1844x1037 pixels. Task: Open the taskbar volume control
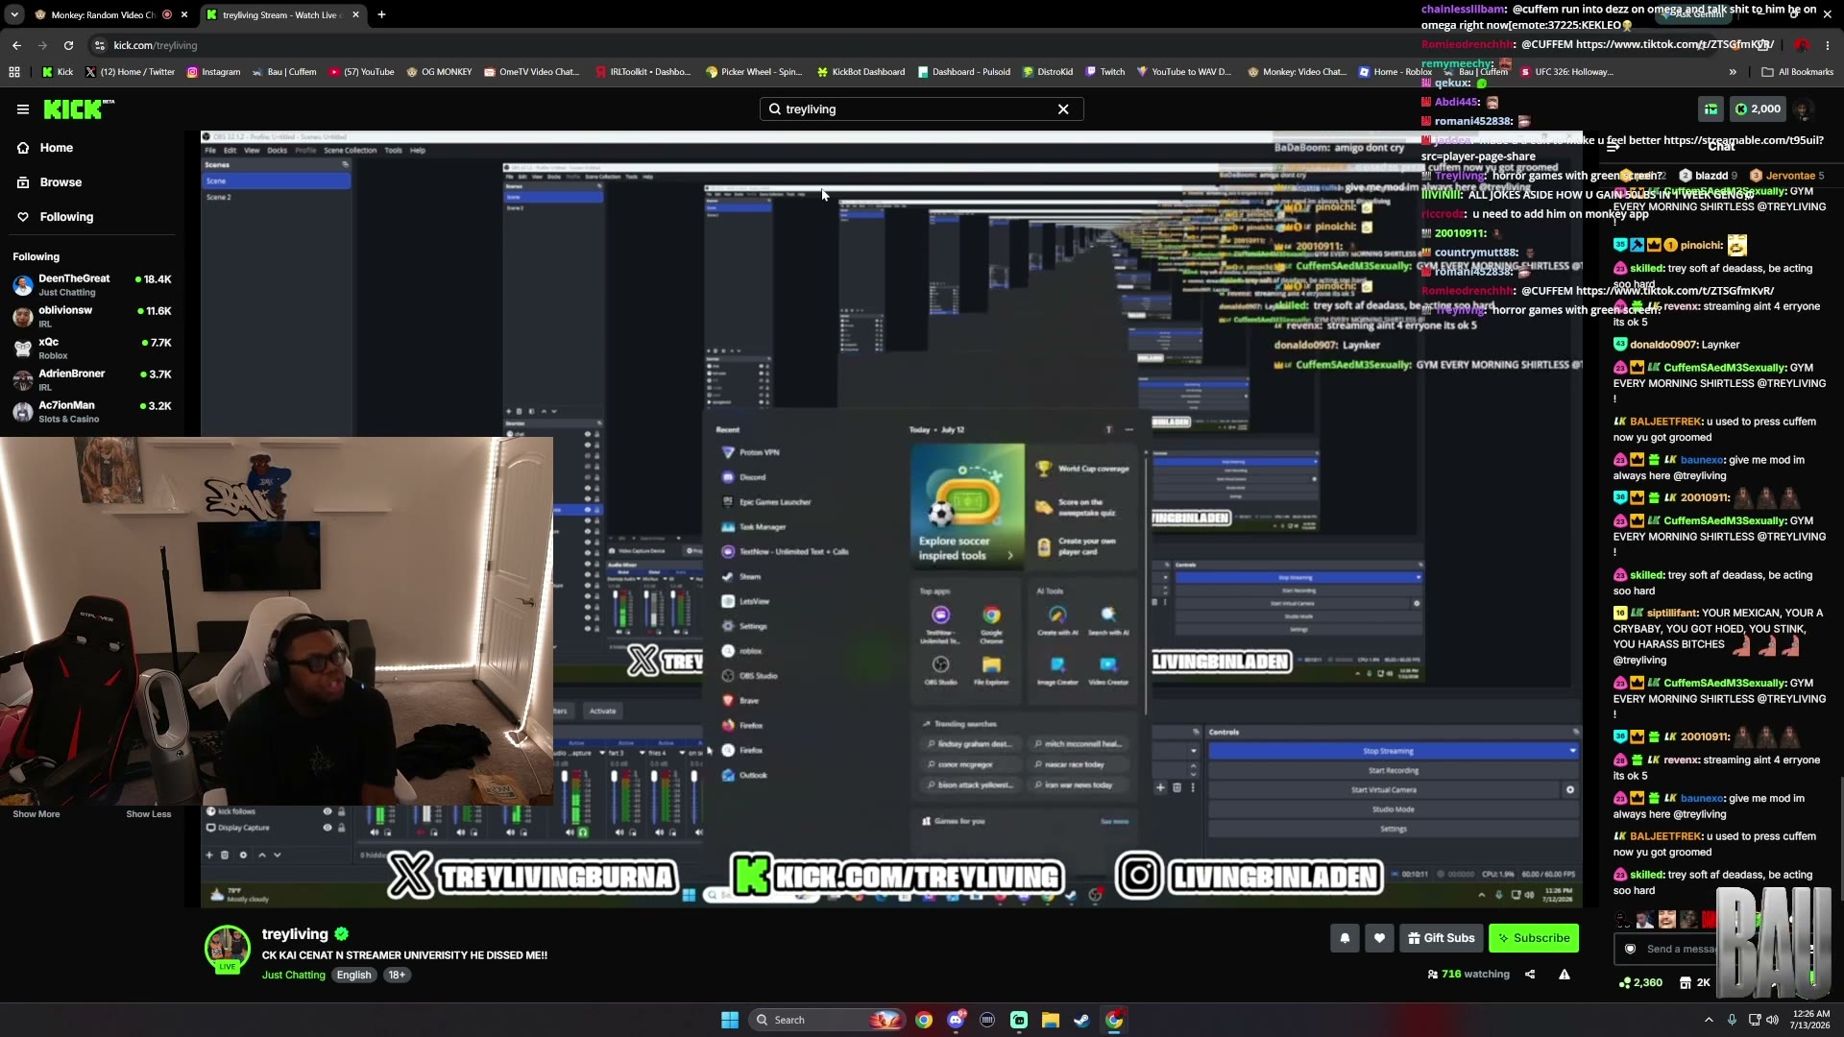(x=1772, y=1020)
